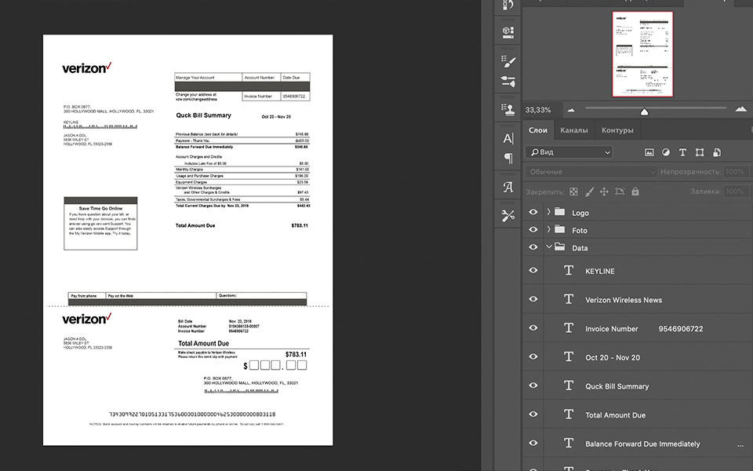
Task: Click the prevent artboard auto-nesting lock icon
Action: coord(620,192)
